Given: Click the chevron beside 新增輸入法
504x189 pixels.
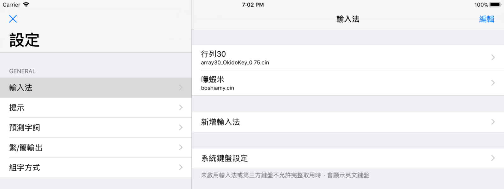Looking at the screenshot, I should pos(493,122).
